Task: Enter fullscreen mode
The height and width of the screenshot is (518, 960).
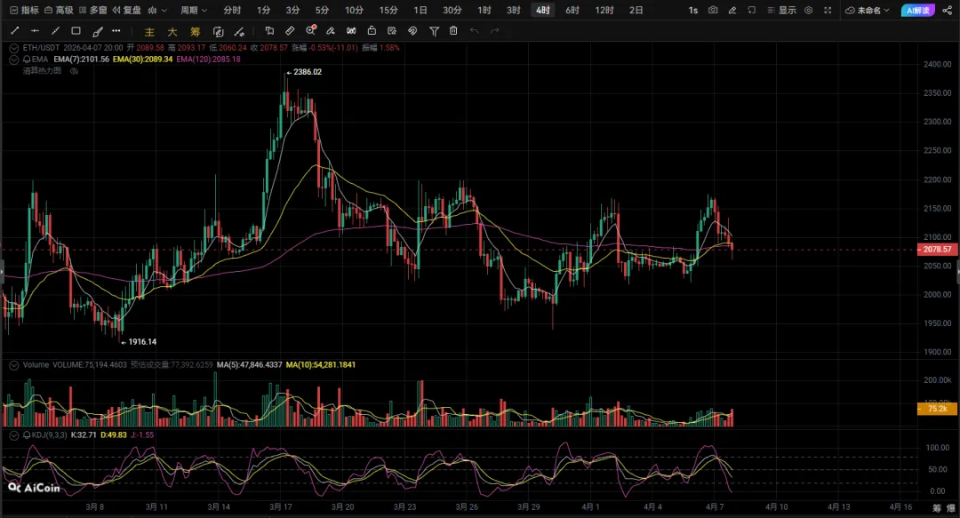Action: pos(828,11)
